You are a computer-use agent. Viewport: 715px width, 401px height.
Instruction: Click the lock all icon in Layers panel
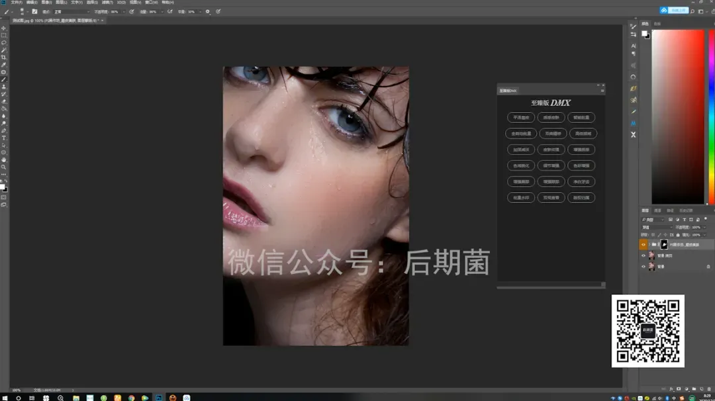pyautogui.click(x=678, y=235)
